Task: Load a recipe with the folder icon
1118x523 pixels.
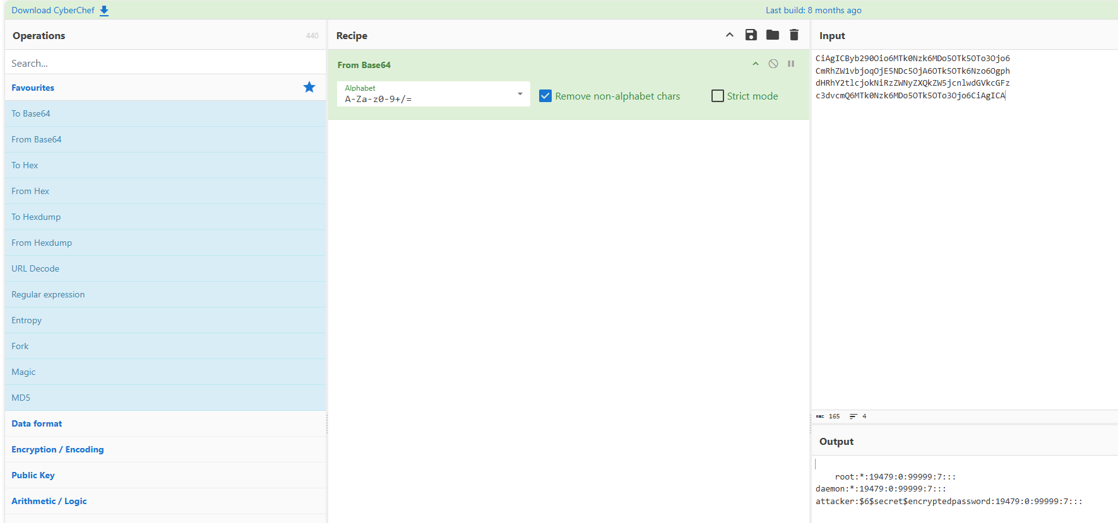Action: 773,35
